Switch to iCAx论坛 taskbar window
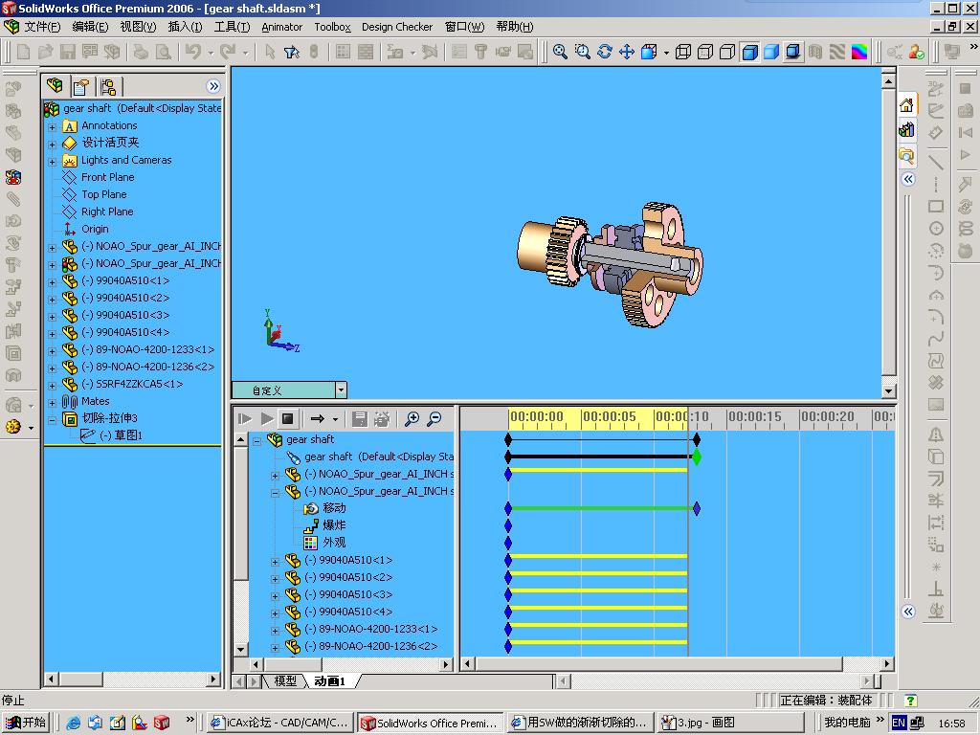The image size is (980, 735). click(280, 723)
